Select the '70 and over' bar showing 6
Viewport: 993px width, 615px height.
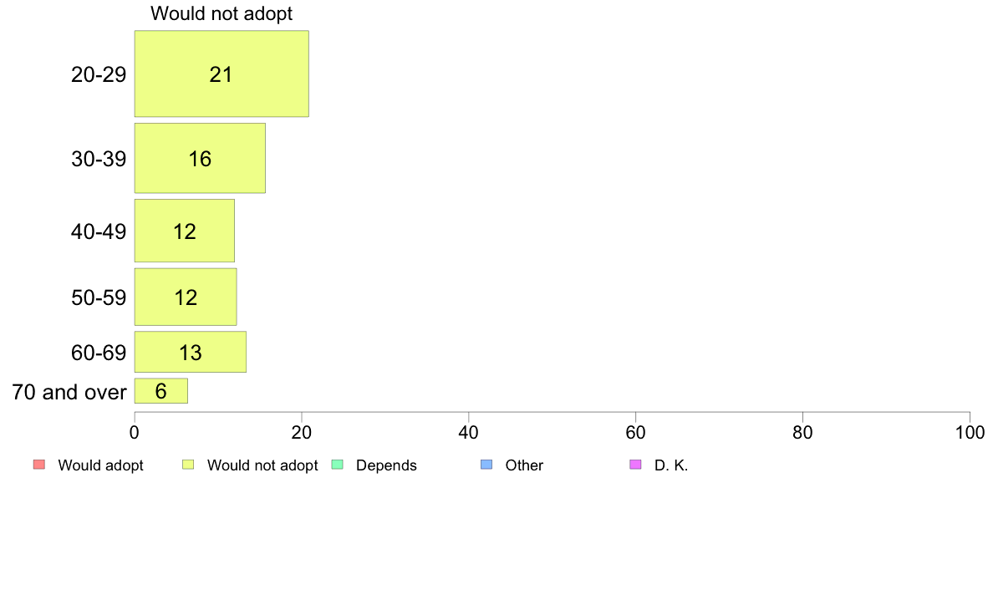pos(160,391)
